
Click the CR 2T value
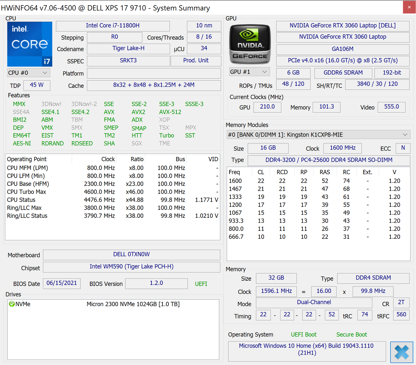pyautogui.click(x=401, y=303)
